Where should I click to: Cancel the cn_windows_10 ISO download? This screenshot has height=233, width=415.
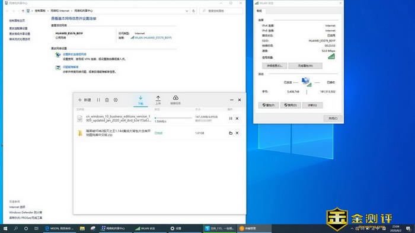coord(237,119)
